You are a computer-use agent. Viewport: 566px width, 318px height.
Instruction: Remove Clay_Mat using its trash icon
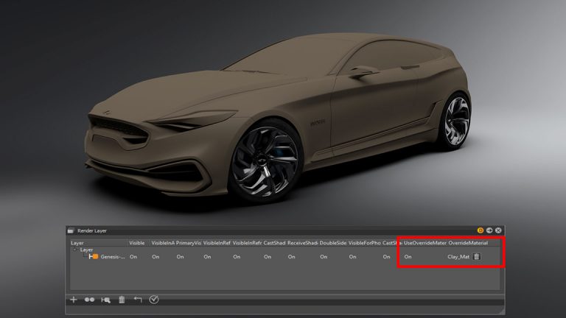click(477, 257)
